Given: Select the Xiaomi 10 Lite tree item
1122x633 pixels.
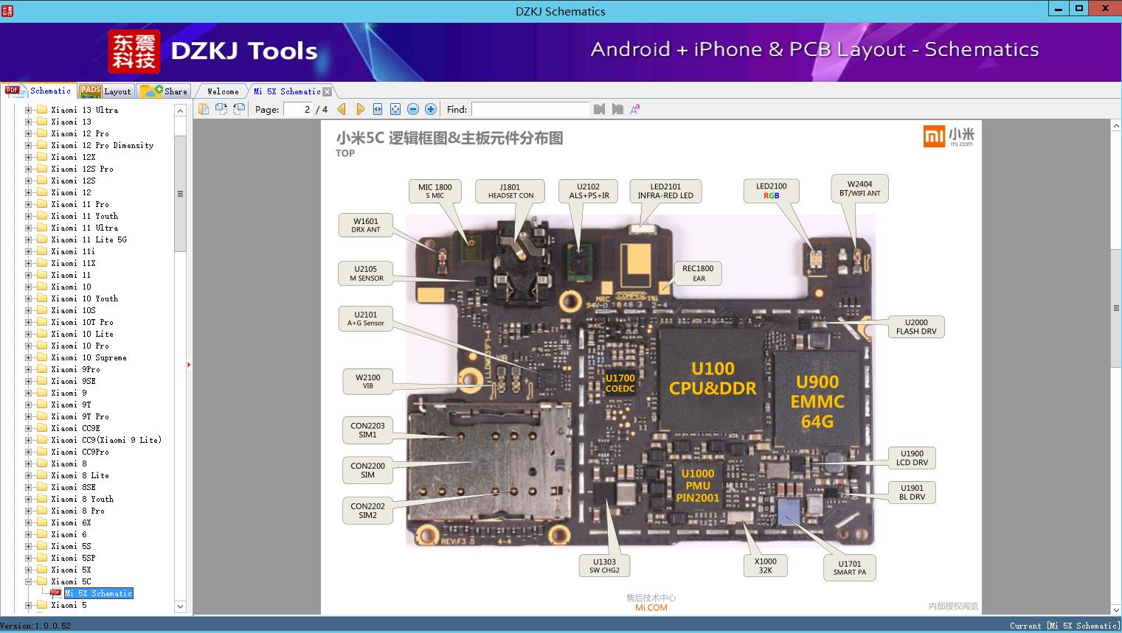Looking at the screenshot, I should [82, 334].
